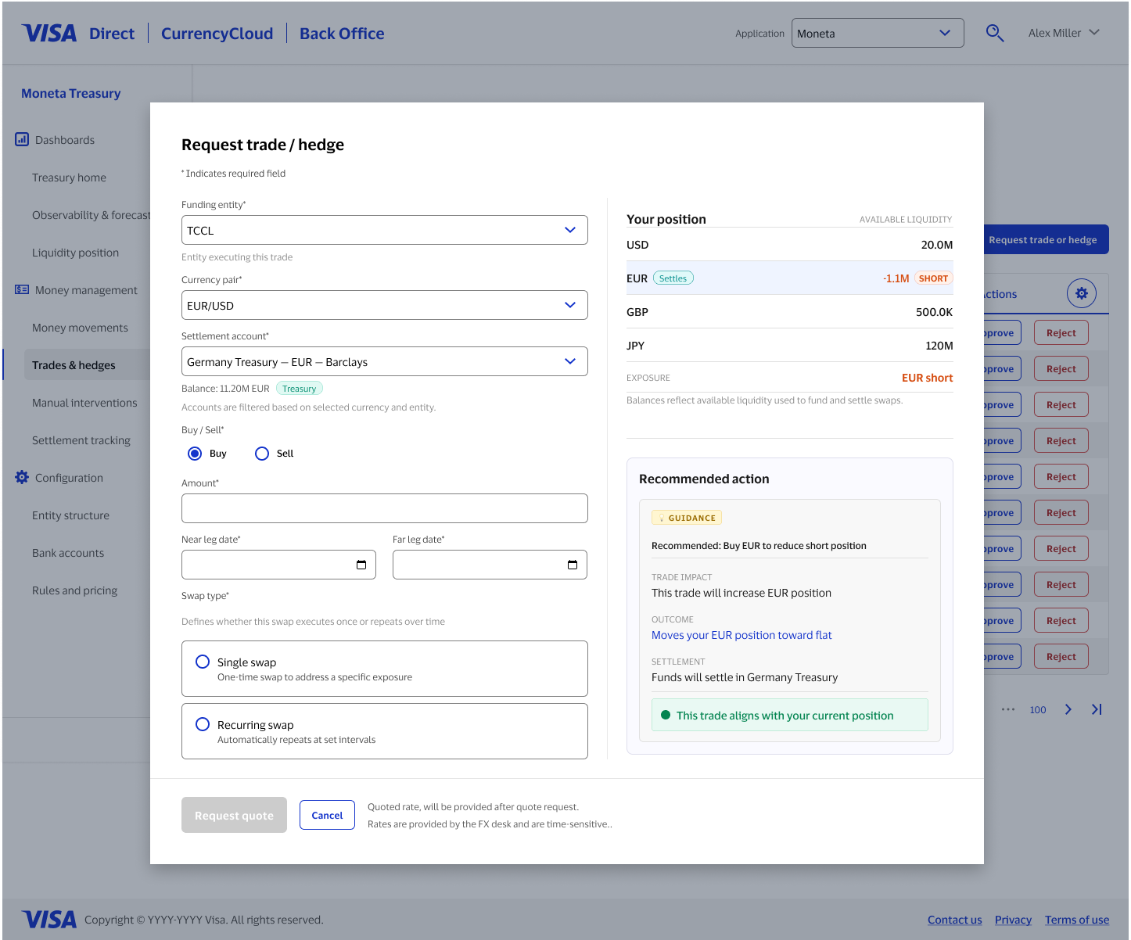This screenshot has height=940, width=1131.
Task: Open the Funding entity TCCL dropdown
Action: coord(385,230)
